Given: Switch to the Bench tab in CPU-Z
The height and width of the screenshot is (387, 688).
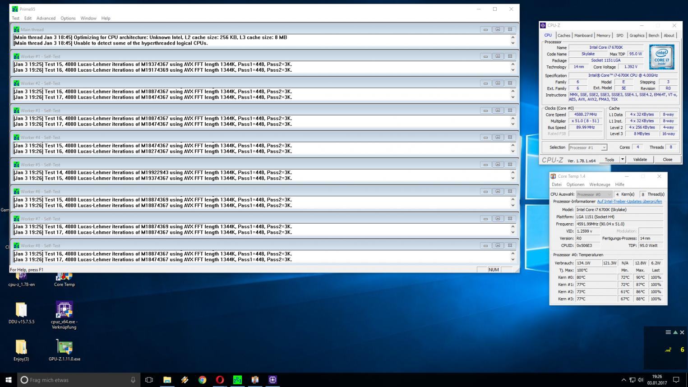Looking at the screenshot, I should tap(654, 35).
